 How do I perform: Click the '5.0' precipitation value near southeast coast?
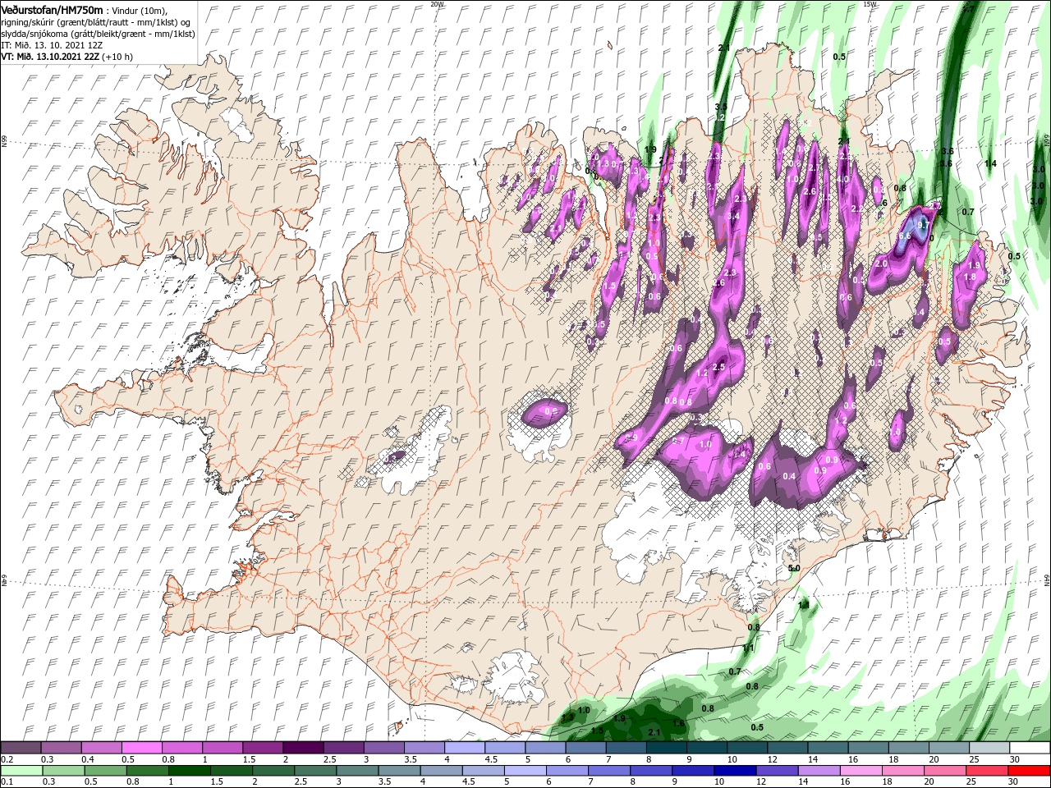tap(794, 568)
